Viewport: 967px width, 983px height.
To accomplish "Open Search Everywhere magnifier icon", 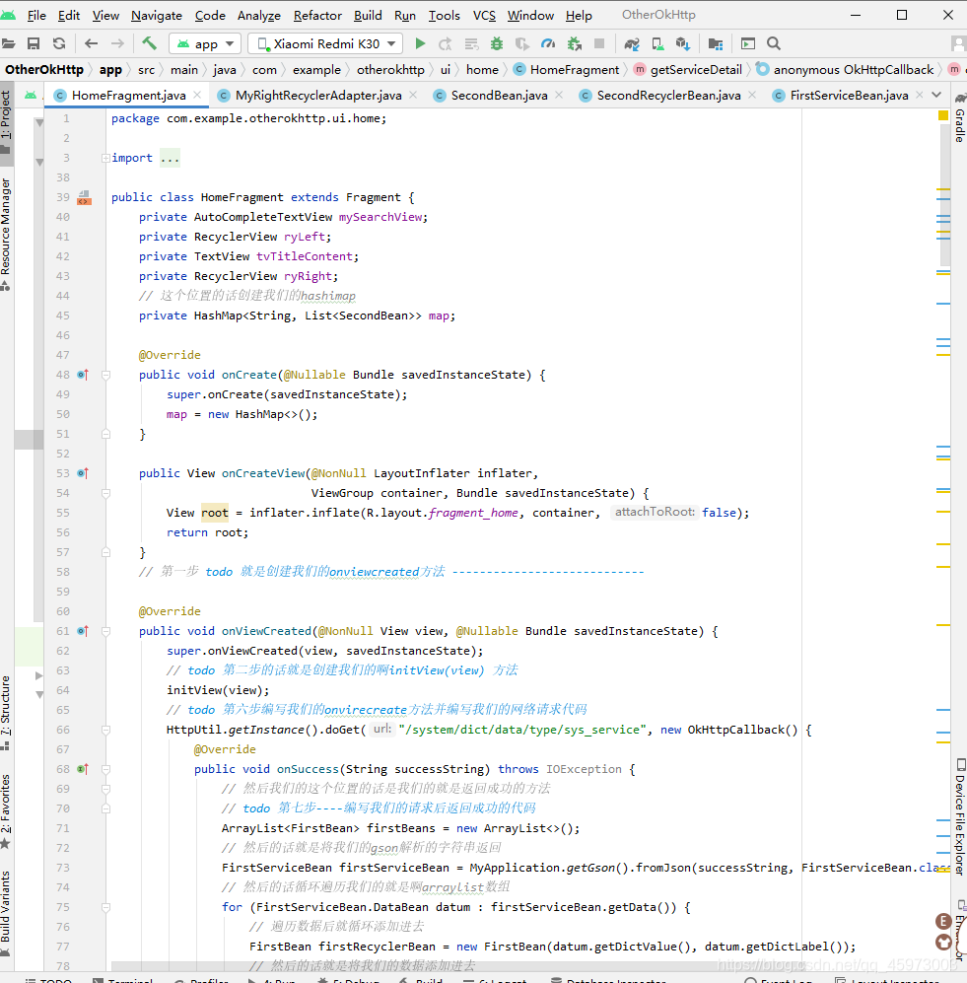I will coord(774,44).
